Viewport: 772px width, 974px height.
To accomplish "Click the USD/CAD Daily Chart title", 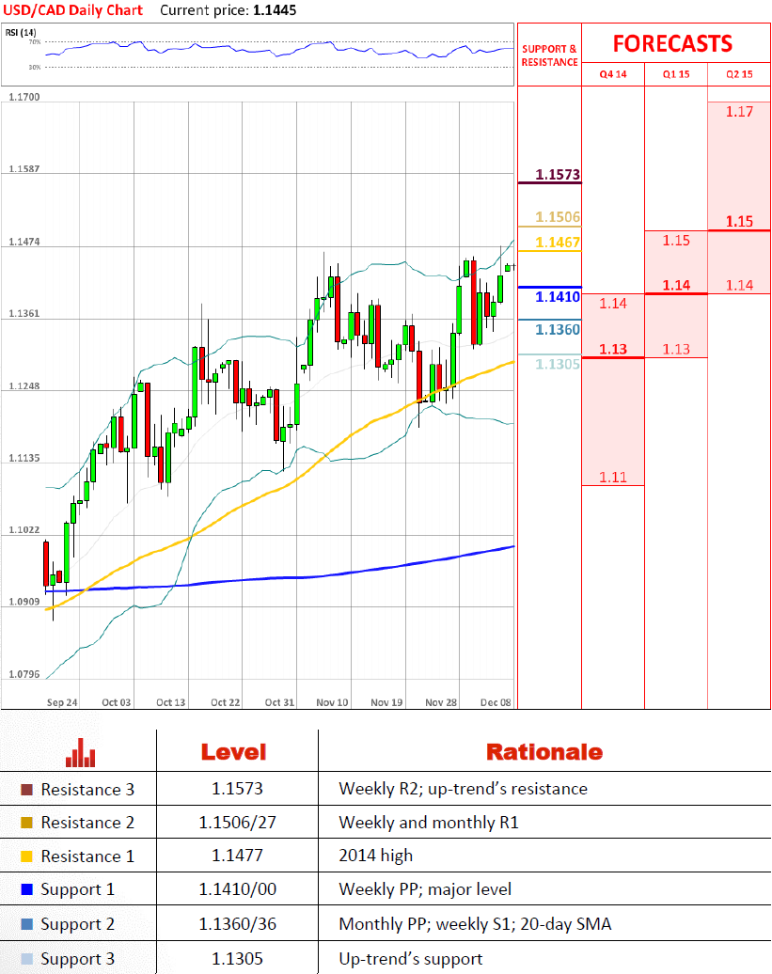I will [x=73, y=10].
